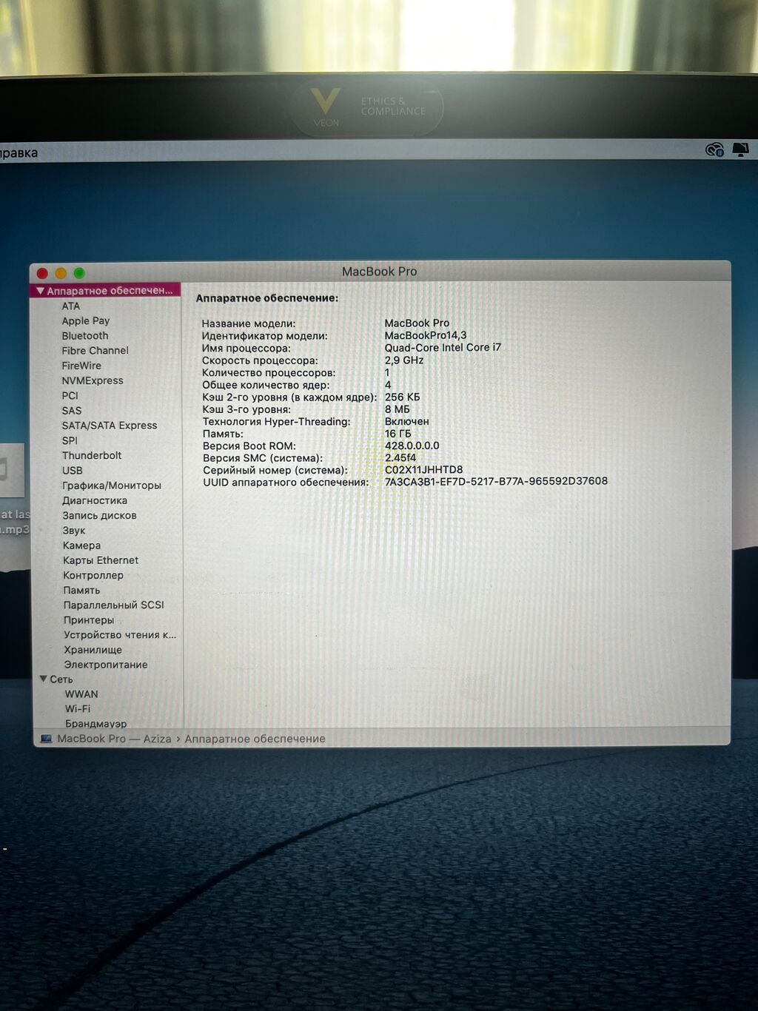Click the serial number value C02X11JHHTD8

pyautogui.click(x=423, y=470)
